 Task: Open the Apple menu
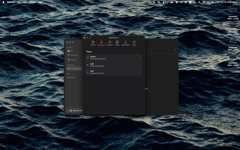pyautogui.click(x=3, y=2)
